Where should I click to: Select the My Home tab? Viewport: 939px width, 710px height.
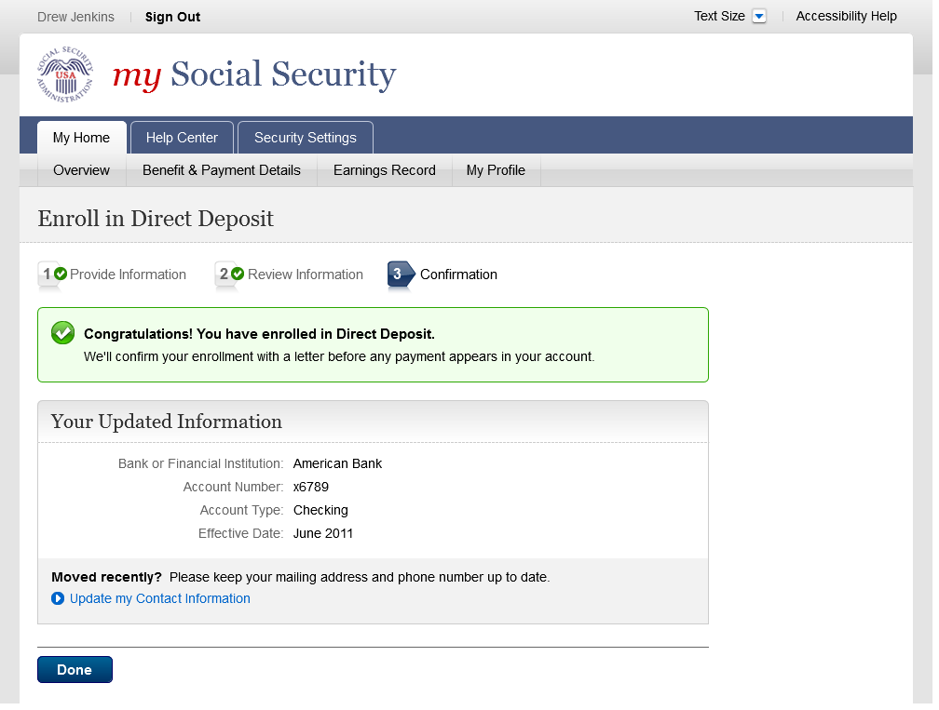tap(81, 138)
